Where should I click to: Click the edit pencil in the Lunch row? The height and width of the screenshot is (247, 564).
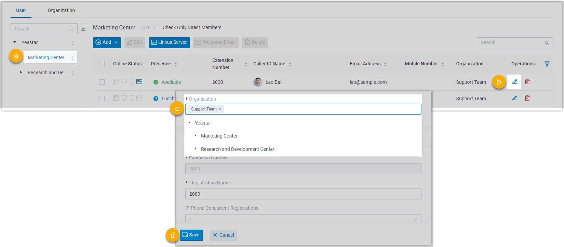514,98
